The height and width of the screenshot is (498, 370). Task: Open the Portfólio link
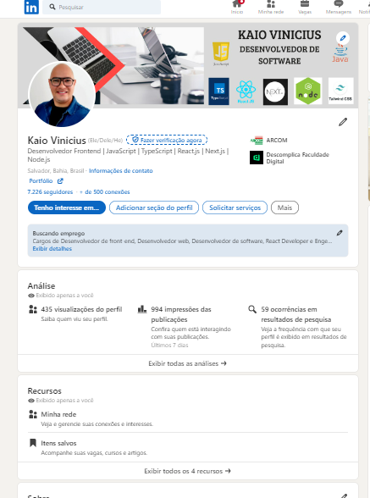(x=41, y=180)
